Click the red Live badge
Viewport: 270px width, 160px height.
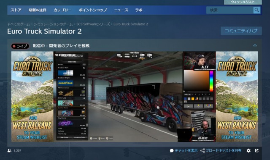click(20, 46)
